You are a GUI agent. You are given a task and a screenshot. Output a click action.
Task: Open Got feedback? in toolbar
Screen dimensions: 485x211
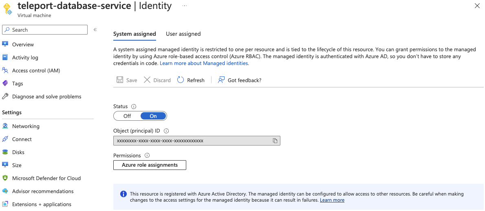click(x=240, y=80)
